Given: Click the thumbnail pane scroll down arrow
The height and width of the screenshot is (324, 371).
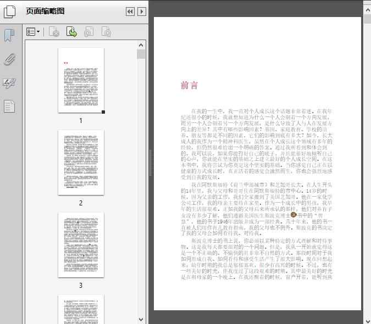Looking at the screenshot, I should click(x=141, y=320).
